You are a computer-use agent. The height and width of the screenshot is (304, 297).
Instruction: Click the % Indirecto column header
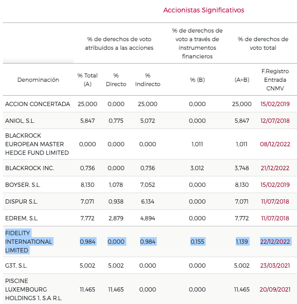[148, 80]
